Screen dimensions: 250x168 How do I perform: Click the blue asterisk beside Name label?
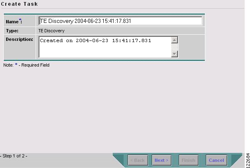pos(20,20)
